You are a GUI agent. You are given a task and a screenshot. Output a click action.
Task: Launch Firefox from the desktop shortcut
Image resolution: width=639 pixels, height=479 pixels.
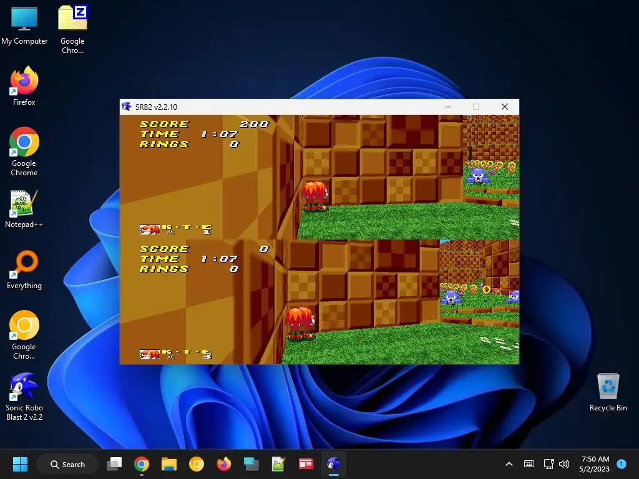click(24, 86)
